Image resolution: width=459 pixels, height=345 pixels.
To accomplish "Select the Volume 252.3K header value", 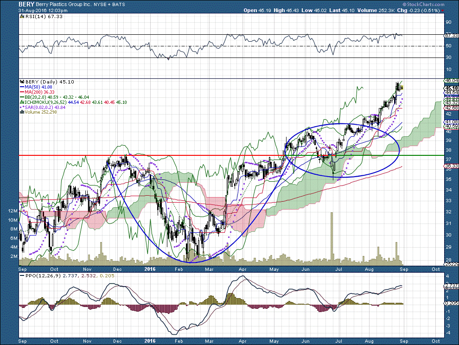I will pyautogui.click(x=376, y=10).
